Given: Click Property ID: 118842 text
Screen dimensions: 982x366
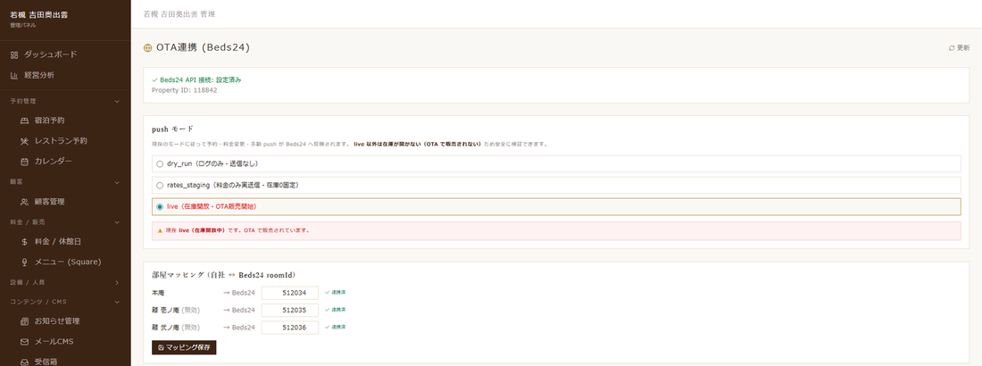Looking at the screenshot, I should pos(185,90).
